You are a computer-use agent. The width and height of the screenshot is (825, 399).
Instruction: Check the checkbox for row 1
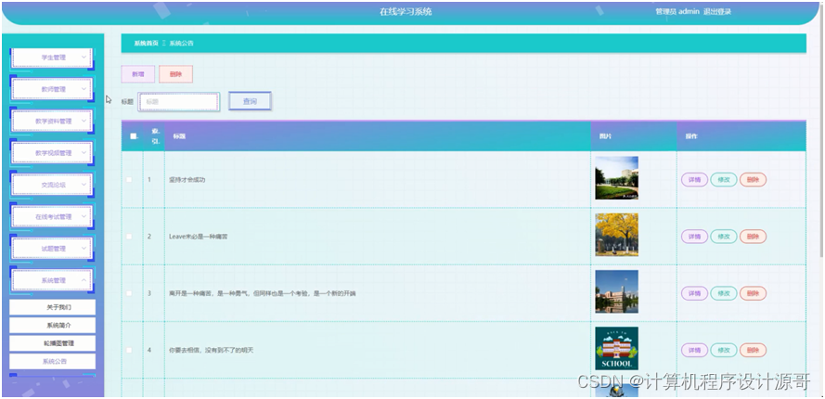pos(129,179)
